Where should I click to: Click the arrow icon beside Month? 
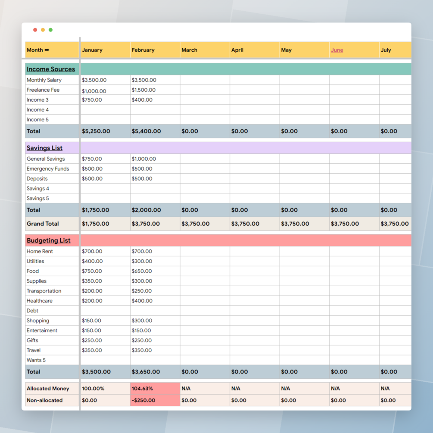[47, 50]
